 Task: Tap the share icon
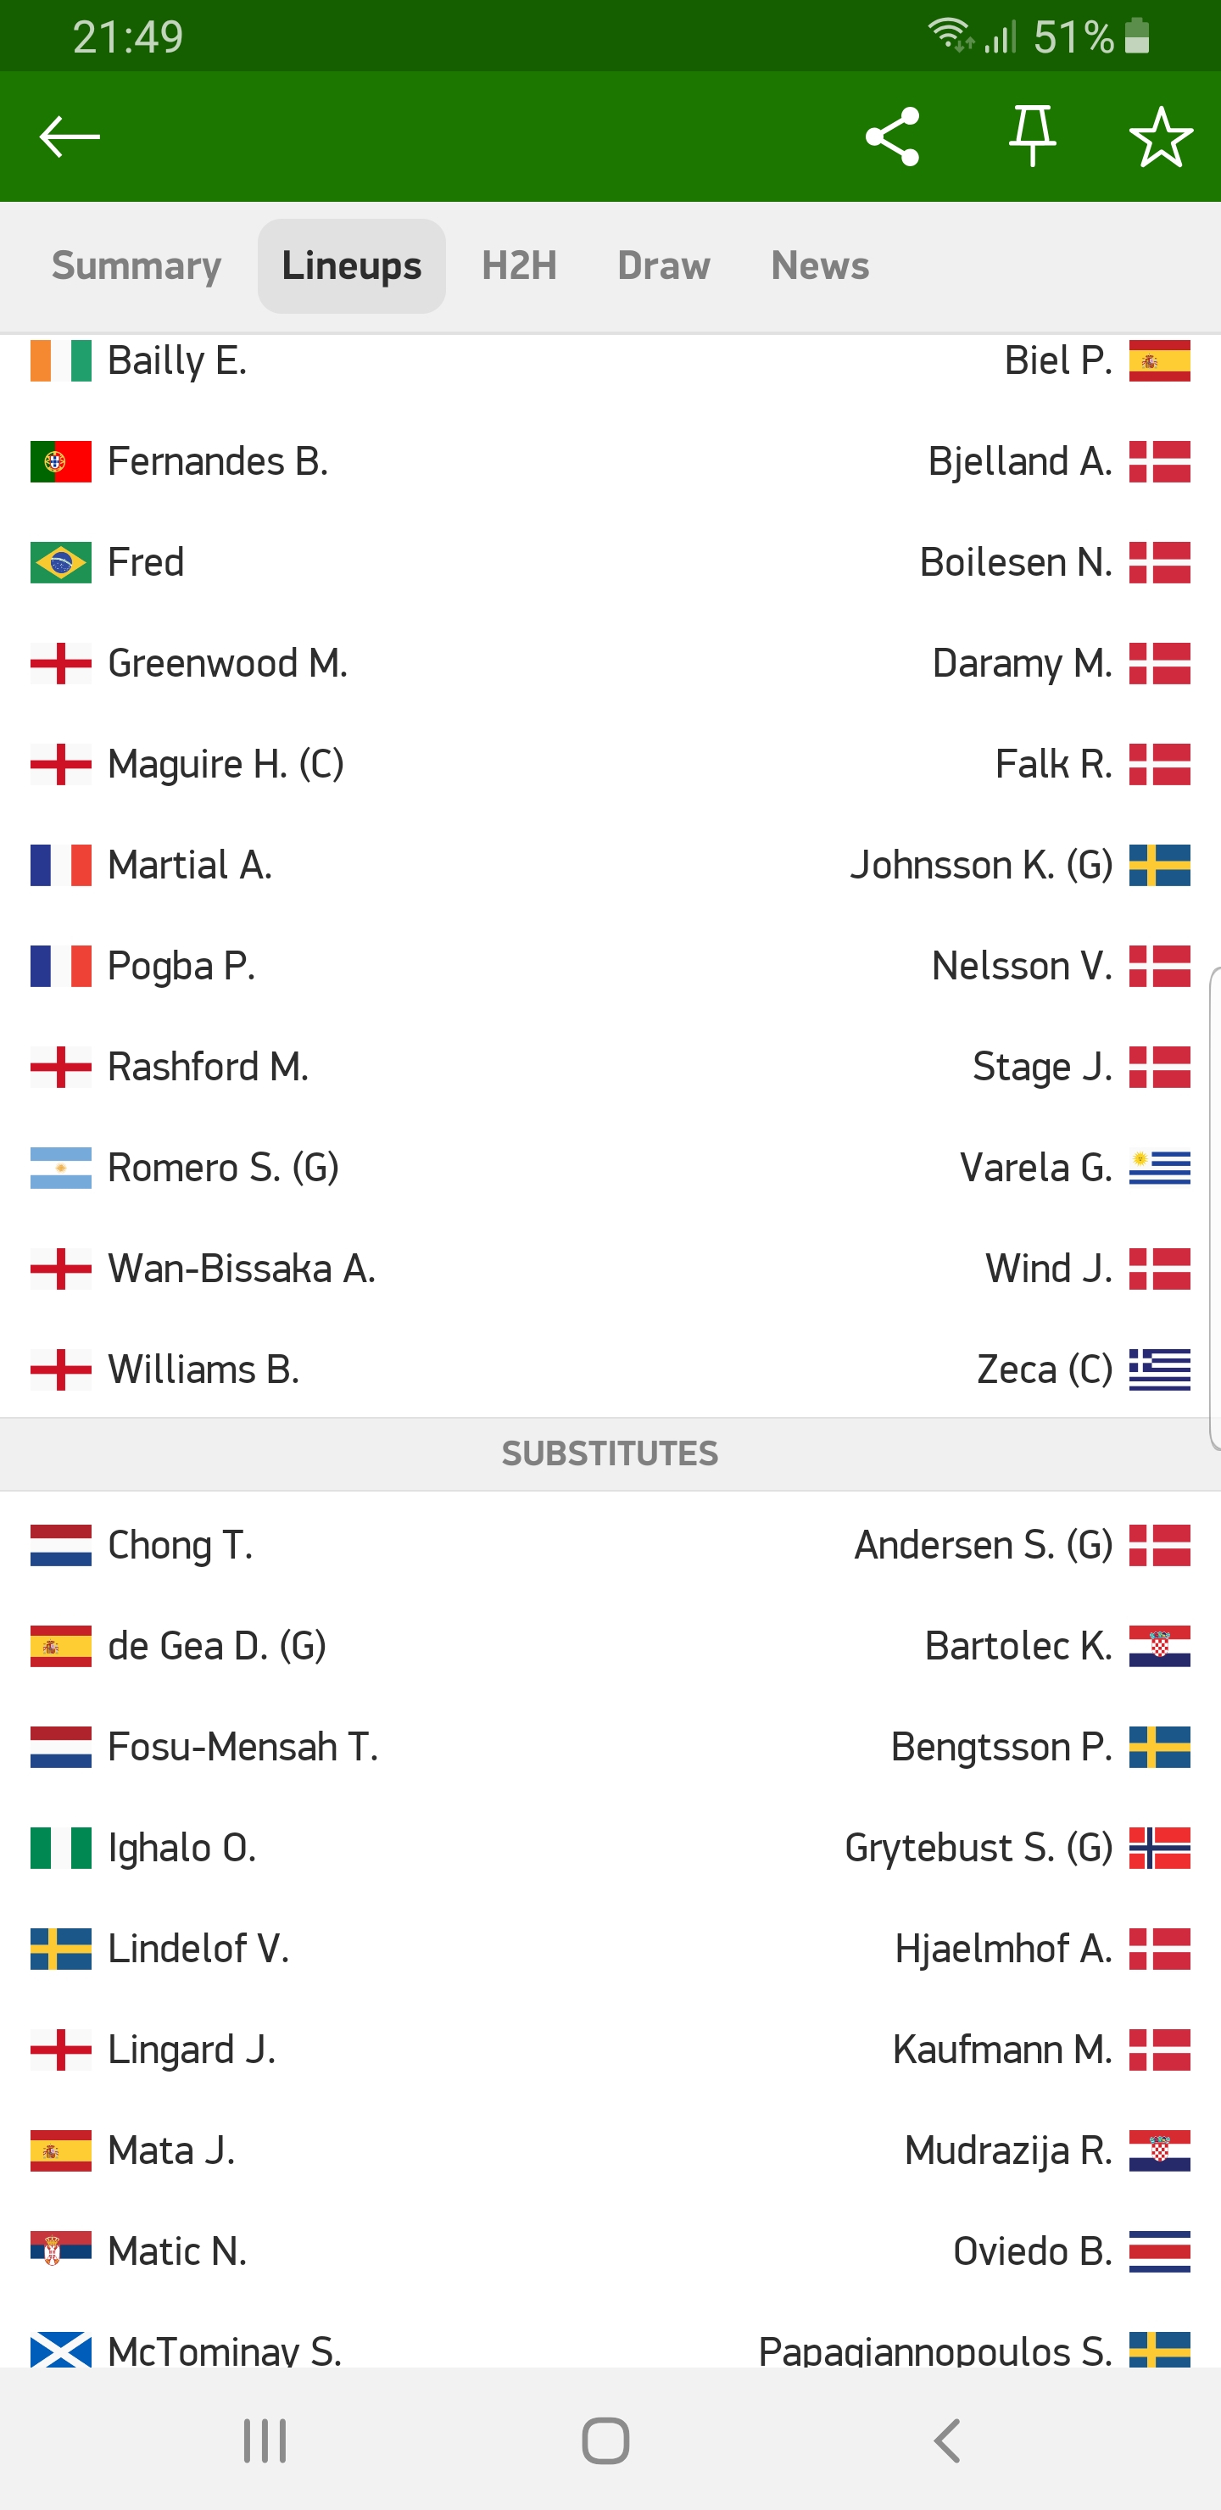[892, 137]
